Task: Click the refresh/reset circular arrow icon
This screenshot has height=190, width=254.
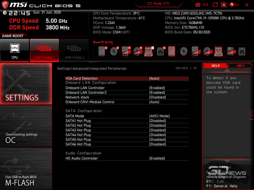Action: pyautogui.click(x=215, y=4)
